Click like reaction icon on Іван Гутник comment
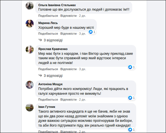Screen dimensions: 166x133 tap(130, 130)
